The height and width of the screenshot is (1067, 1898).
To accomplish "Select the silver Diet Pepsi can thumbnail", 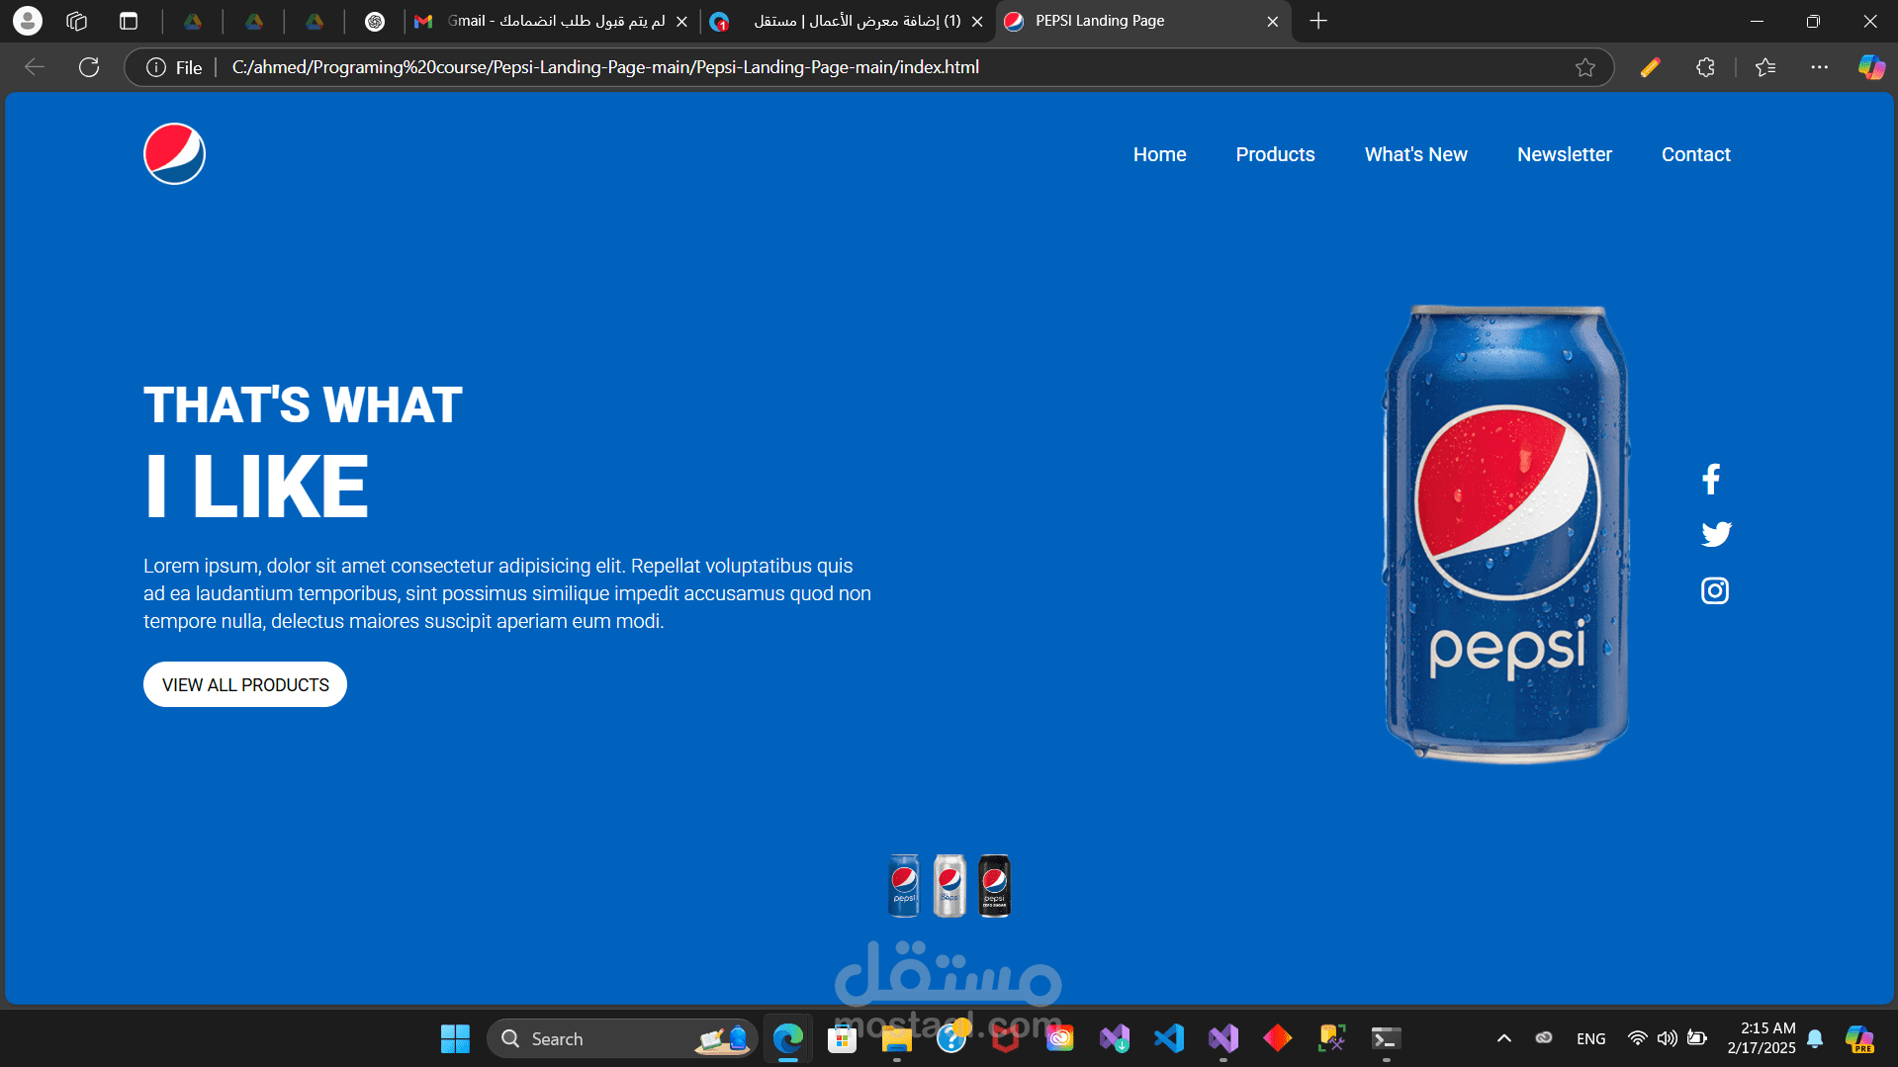I will (x=949, y=886).
